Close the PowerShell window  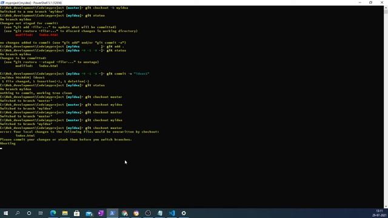click(x=382, y=2)
